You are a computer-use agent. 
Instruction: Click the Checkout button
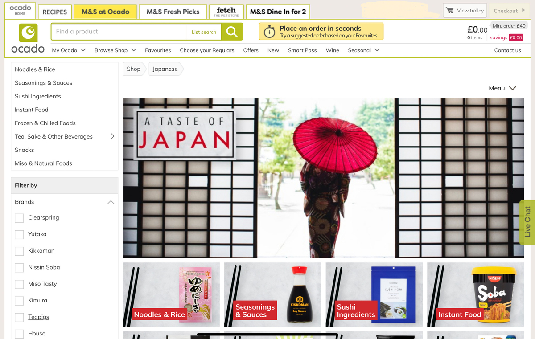point(510,10)
